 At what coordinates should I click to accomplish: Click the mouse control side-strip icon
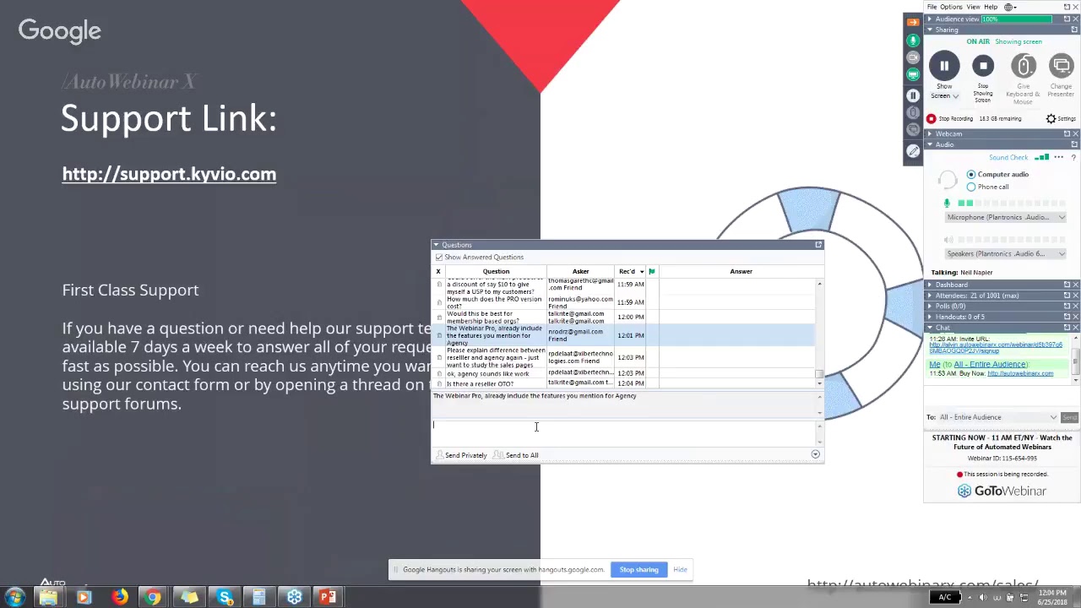[913, 112]
